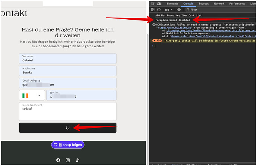Viewport: 257px width, 166px height.
Task: Click the 'Deine Nachricht' message textarea
Action: 68,111
